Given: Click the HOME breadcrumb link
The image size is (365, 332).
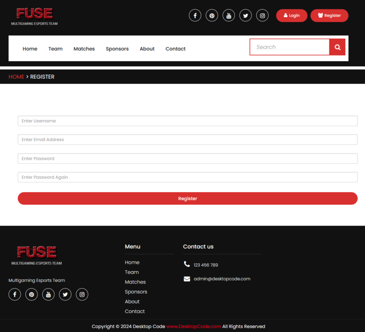Looking at the screenshot, I should (16, 77).
